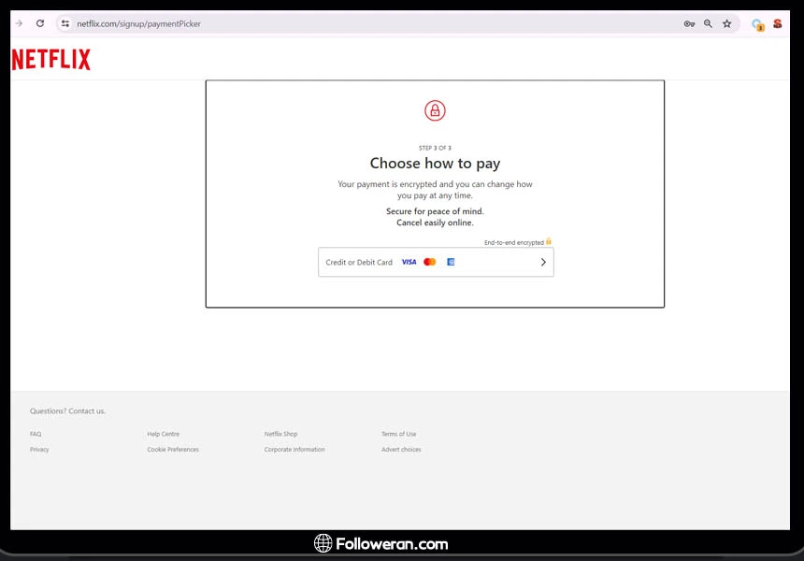804x561 pixels.
Task: Open Cookie Preferences in the footer
Action: coord(172,450)
